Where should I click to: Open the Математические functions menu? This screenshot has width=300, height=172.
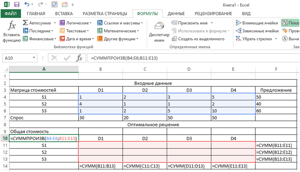click(118, 31)
